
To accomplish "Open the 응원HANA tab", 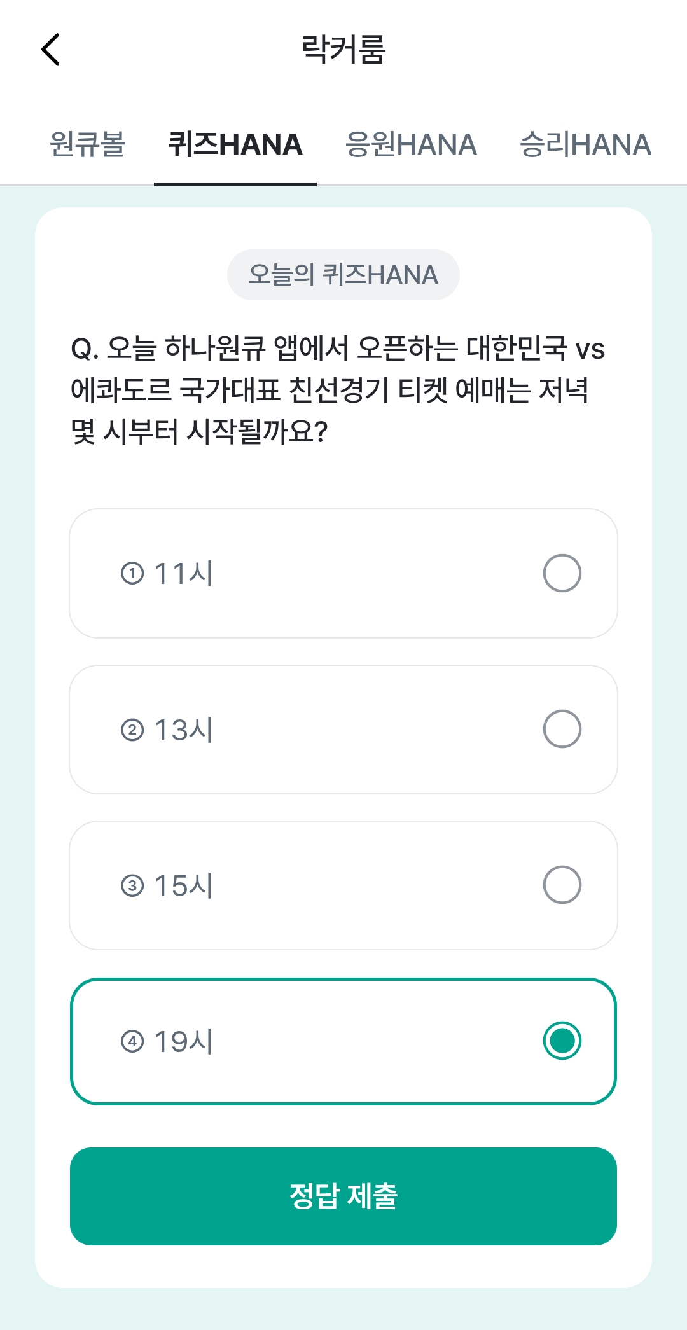I will click(x=411, y=144).
